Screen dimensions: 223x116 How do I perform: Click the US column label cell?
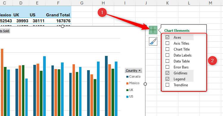[37, 15]
